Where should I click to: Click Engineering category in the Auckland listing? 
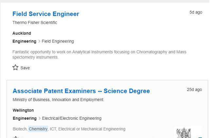(x=24, y=41)
